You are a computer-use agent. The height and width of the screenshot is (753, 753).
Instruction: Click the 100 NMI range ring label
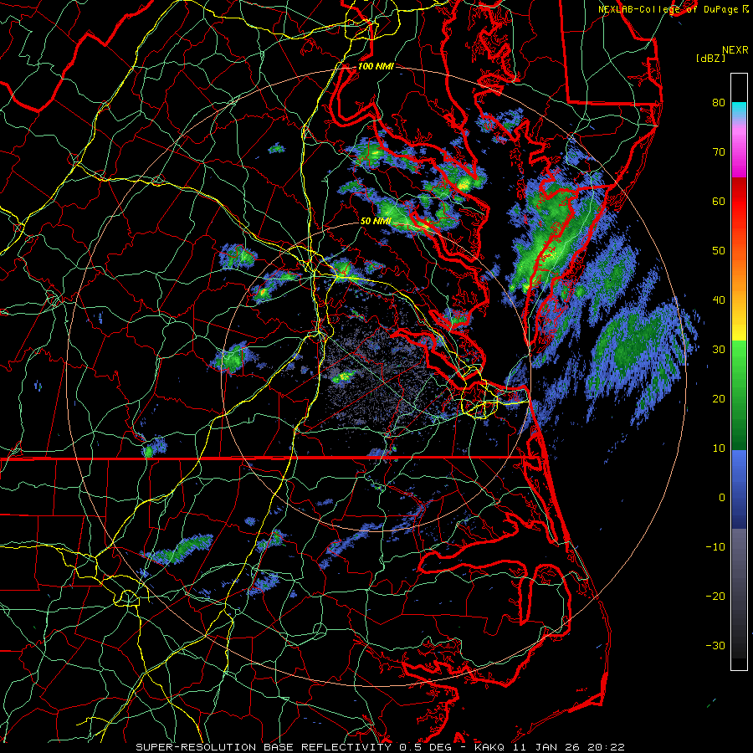pyautogui.click(x=376, y=66)
